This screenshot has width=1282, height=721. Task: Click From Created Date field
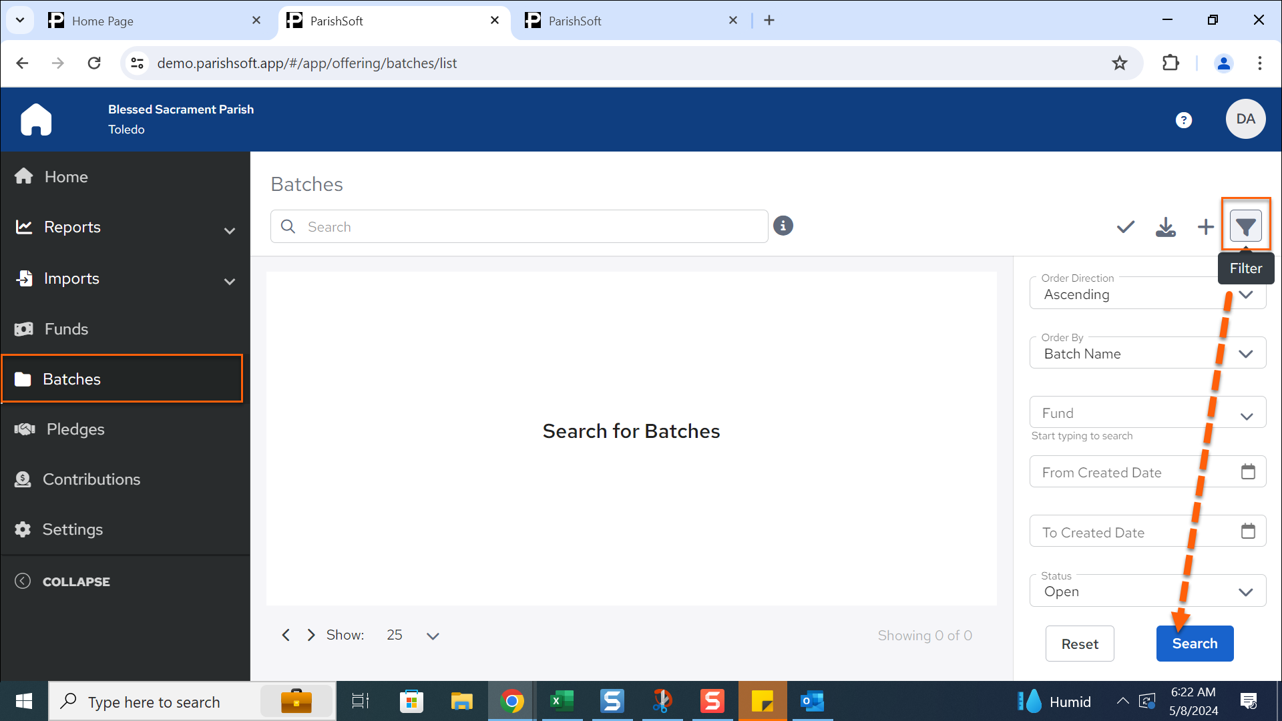coord(1148,472)
